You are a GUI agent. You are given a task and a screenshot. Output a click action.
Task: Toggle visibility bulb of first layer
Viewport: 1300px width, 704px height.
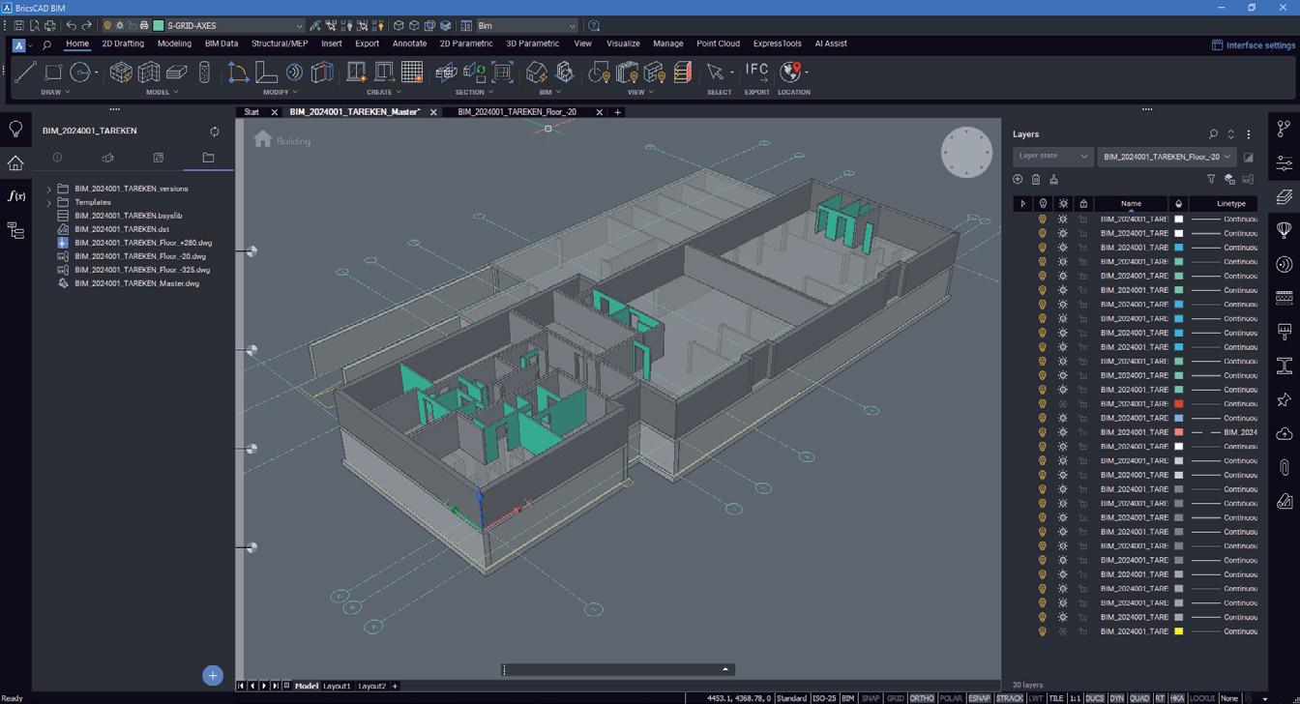tap(1043, 219)
